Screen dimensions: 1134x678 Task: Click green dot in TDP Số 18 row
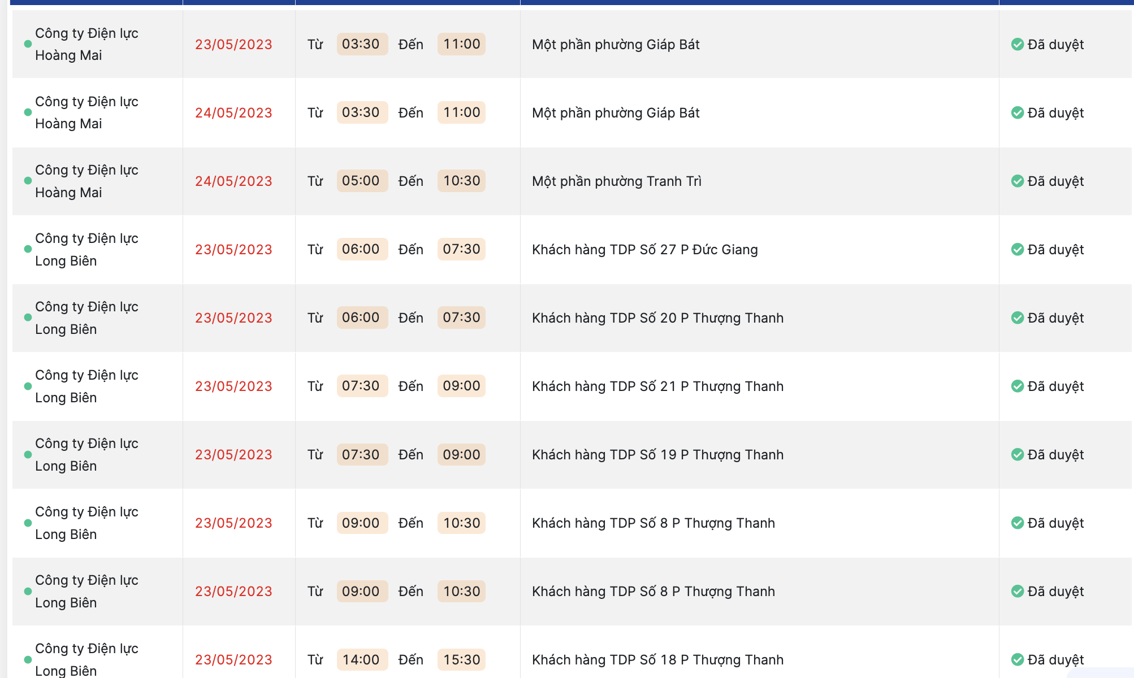(28, 660)
